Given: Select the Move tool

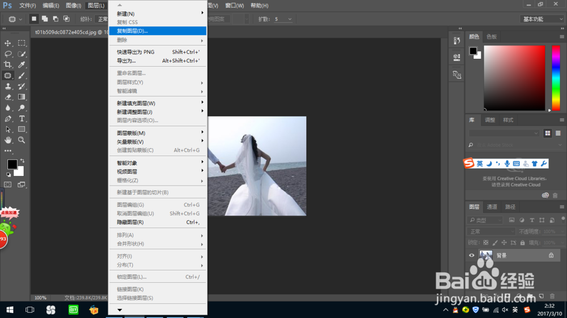Looking at the screenshot, I should 7,43.
